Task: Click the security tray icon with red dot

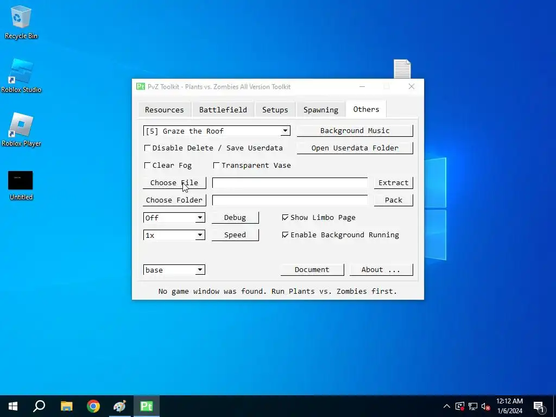Action: (459, 406)
